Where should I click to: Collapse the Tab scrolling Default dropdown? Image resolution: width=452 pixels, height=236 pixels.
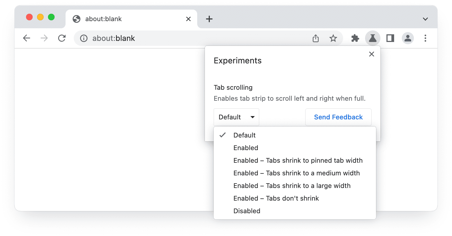(x=236, y=117)
